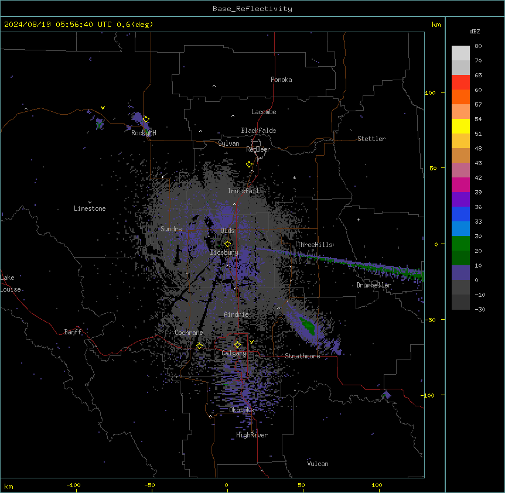Click the yellow diamond marker beside RockyMH

coord(146,119)
